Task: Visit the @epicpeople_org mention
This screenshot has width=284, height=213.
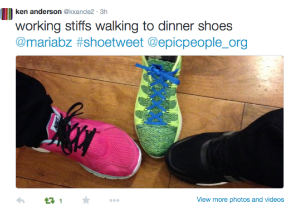Action: click(x=198, y=43)
